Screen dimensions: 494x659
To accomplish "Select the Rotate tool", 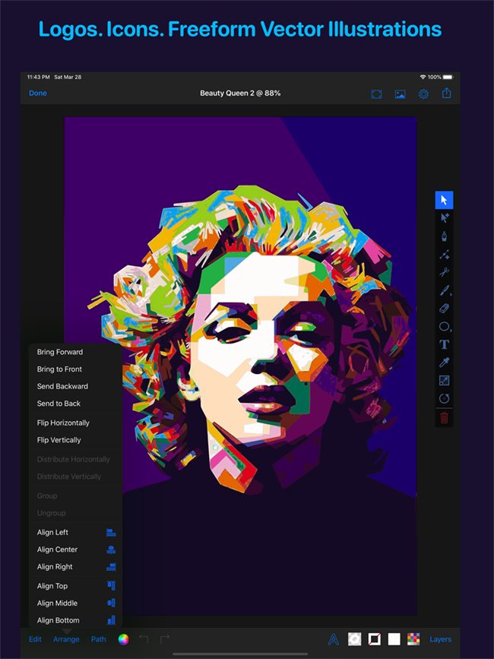I will 444,398.
